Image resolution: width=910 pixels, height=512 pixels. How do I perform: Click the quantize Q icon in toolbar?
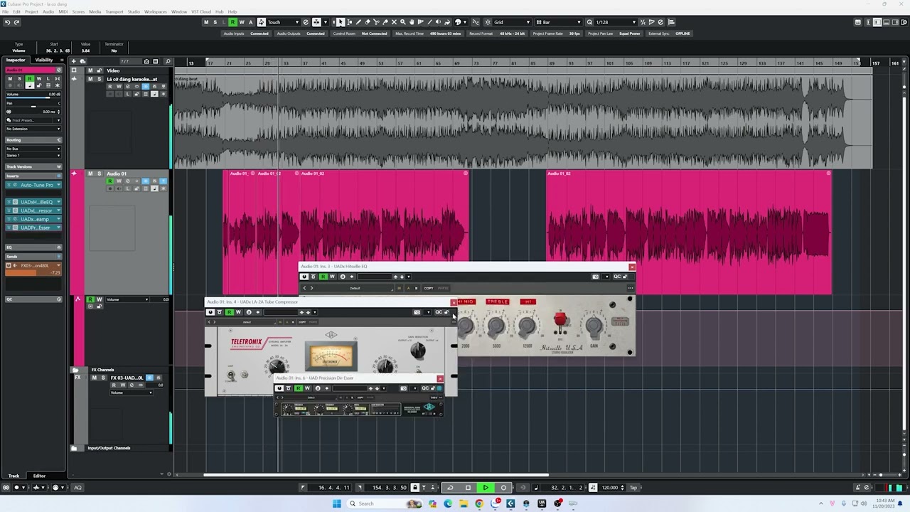click(x=589, y=22)
